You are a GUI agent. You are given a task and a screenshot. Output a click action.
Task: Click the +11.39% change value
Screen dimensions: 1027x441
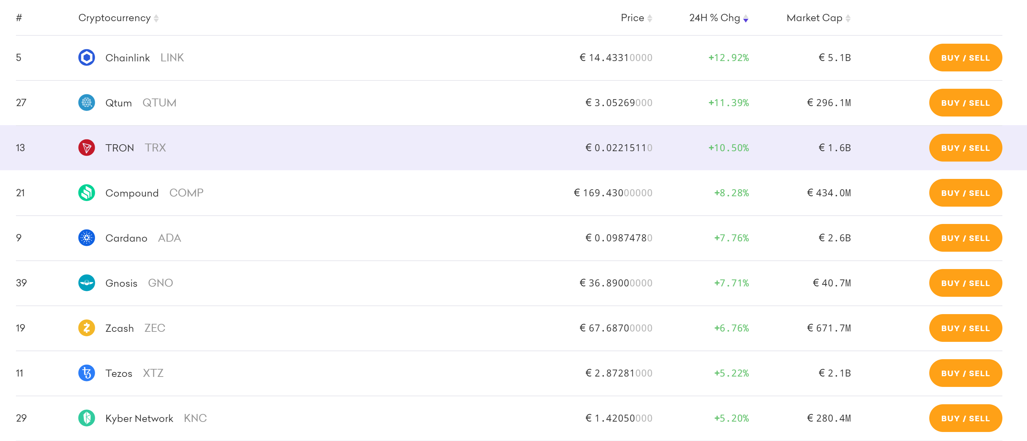pos(729,103)
